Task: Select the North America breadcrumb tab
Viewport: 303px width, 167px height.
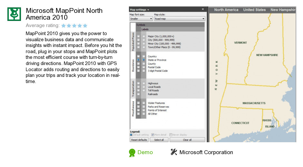Action: point(226,10)
